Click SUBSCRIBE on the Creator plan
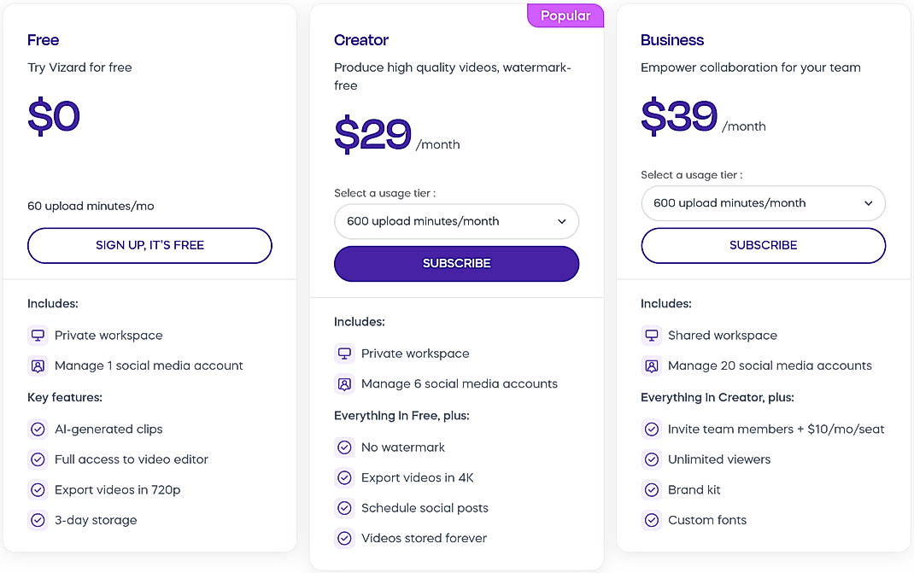The height and width of the screenshot is (573, 914). click(456, 263)
